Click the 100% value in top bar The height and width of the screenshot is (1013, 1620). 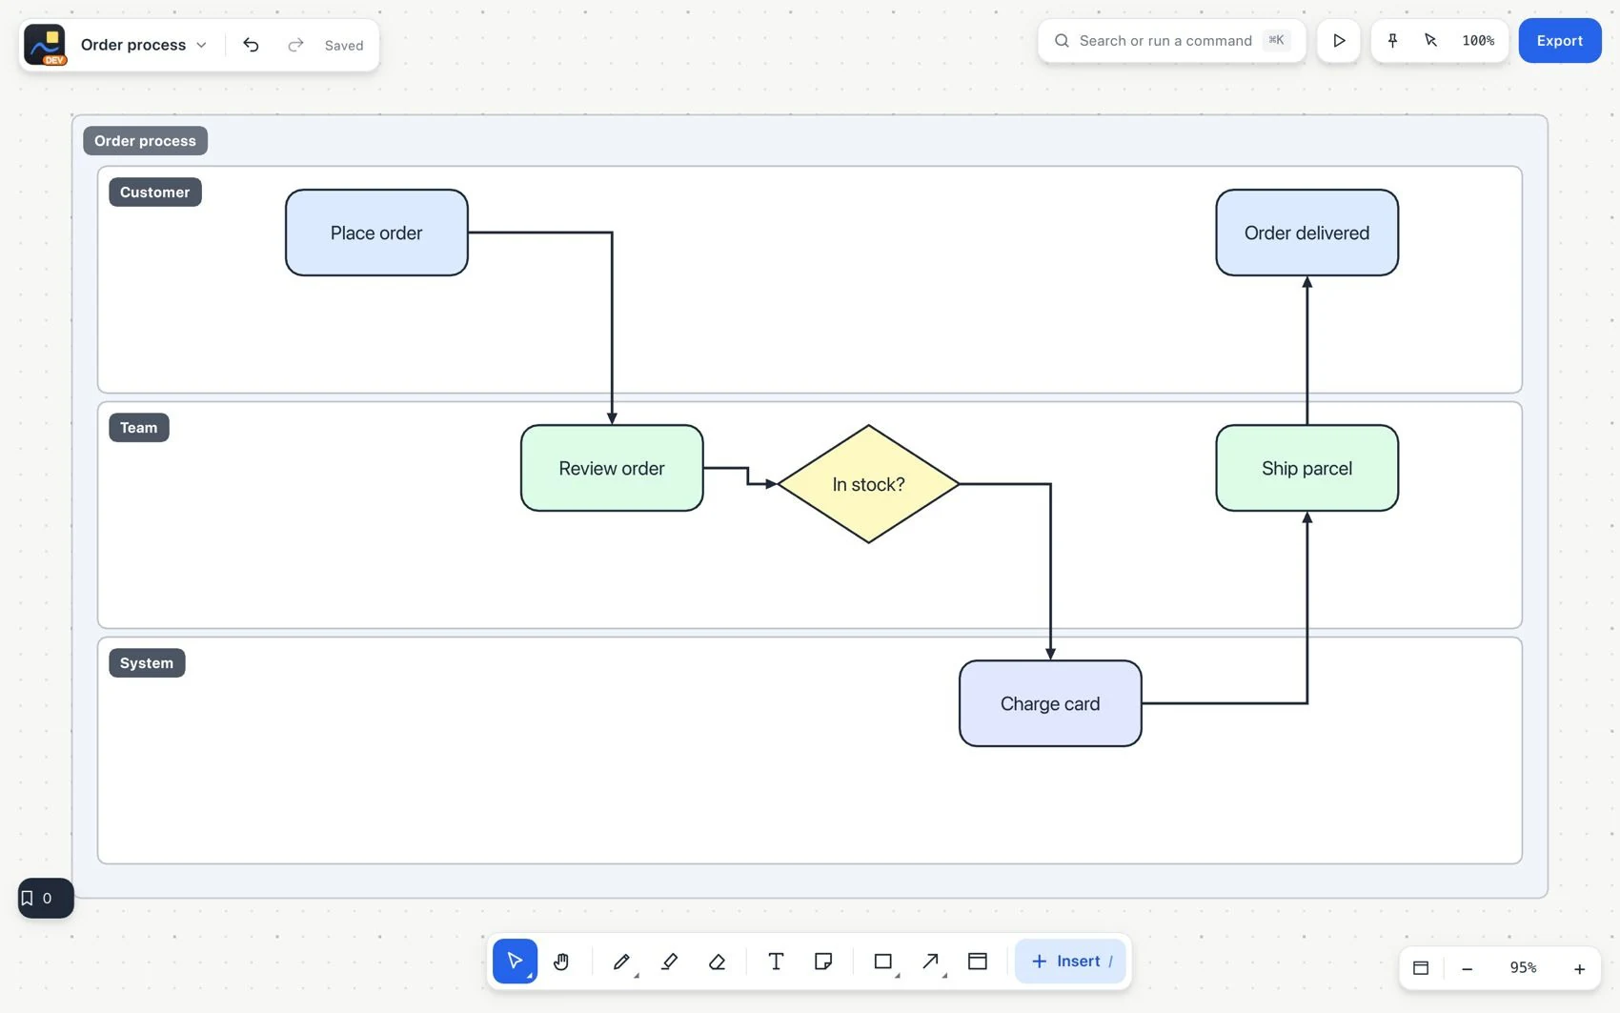point(1478,41)
